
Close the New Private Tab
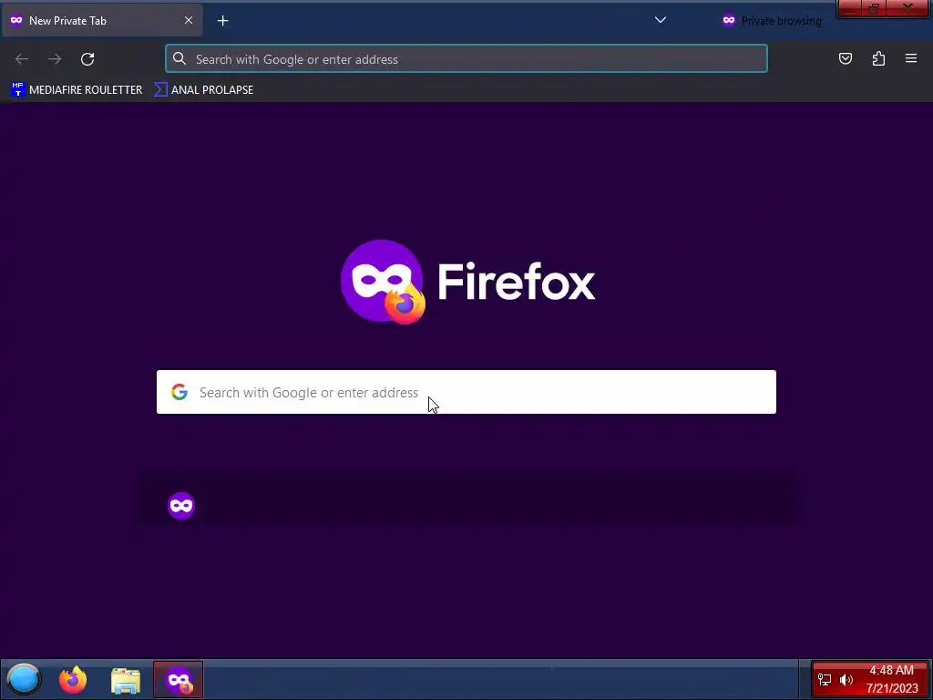point(188,20)
